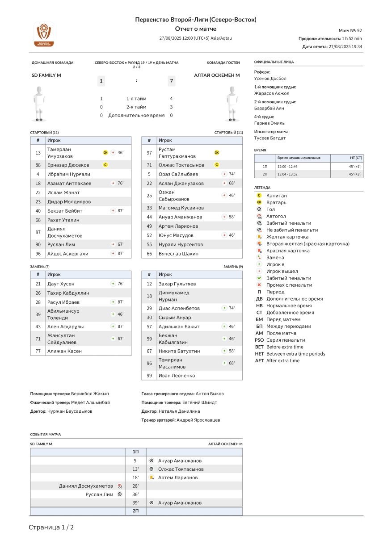Viewport: 379px width, 536px height.
Task: Click the Страница 1 / 2 page indicator
Action: point(51,528)
